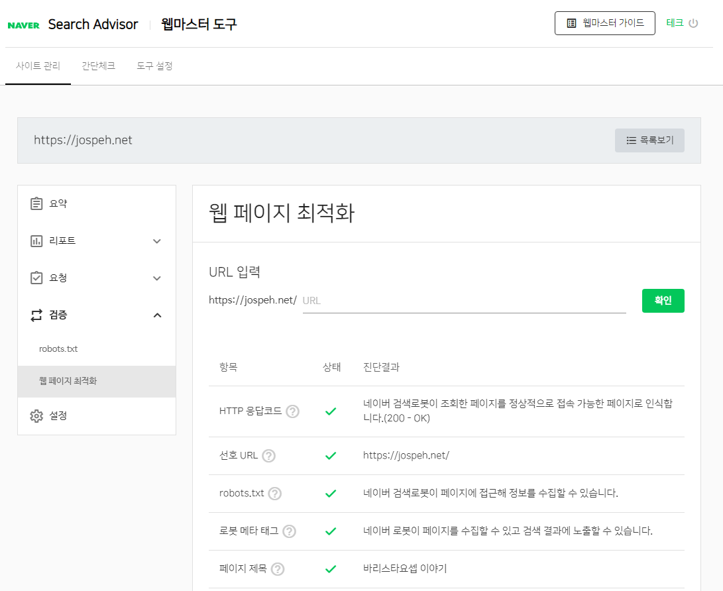Click the 페이지 제목 row label
This screenshot has width=723, height=591.
[243, 569]
